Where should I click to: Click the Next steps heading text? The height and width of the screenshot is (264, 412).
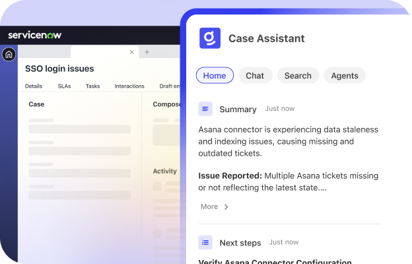240,243
